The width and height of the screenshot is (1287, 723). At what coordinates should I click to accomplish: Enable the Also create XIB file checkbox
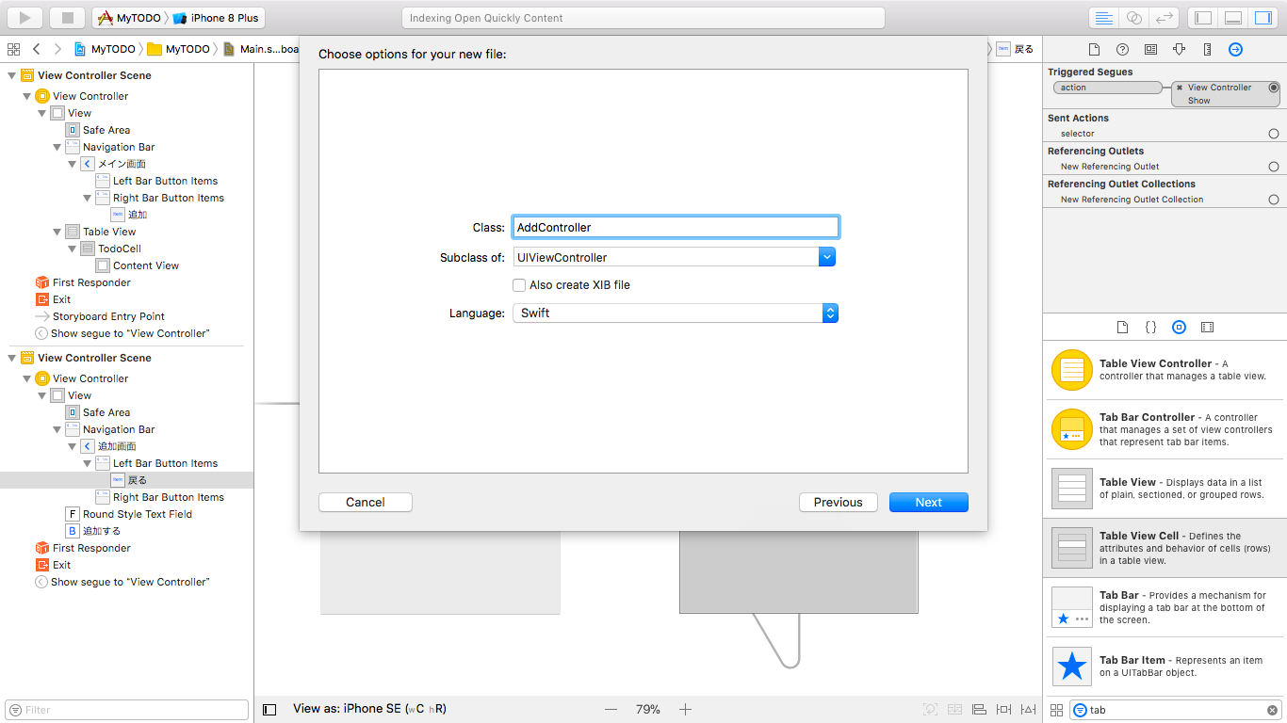coord(519,284)
